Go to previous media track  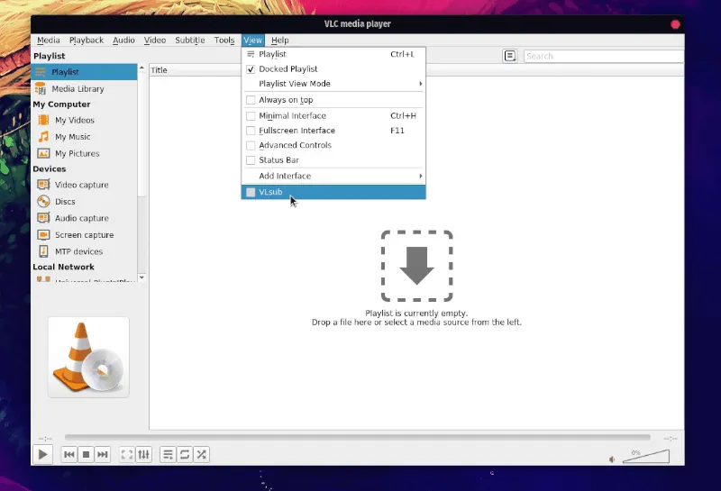(x=68, y=455)
